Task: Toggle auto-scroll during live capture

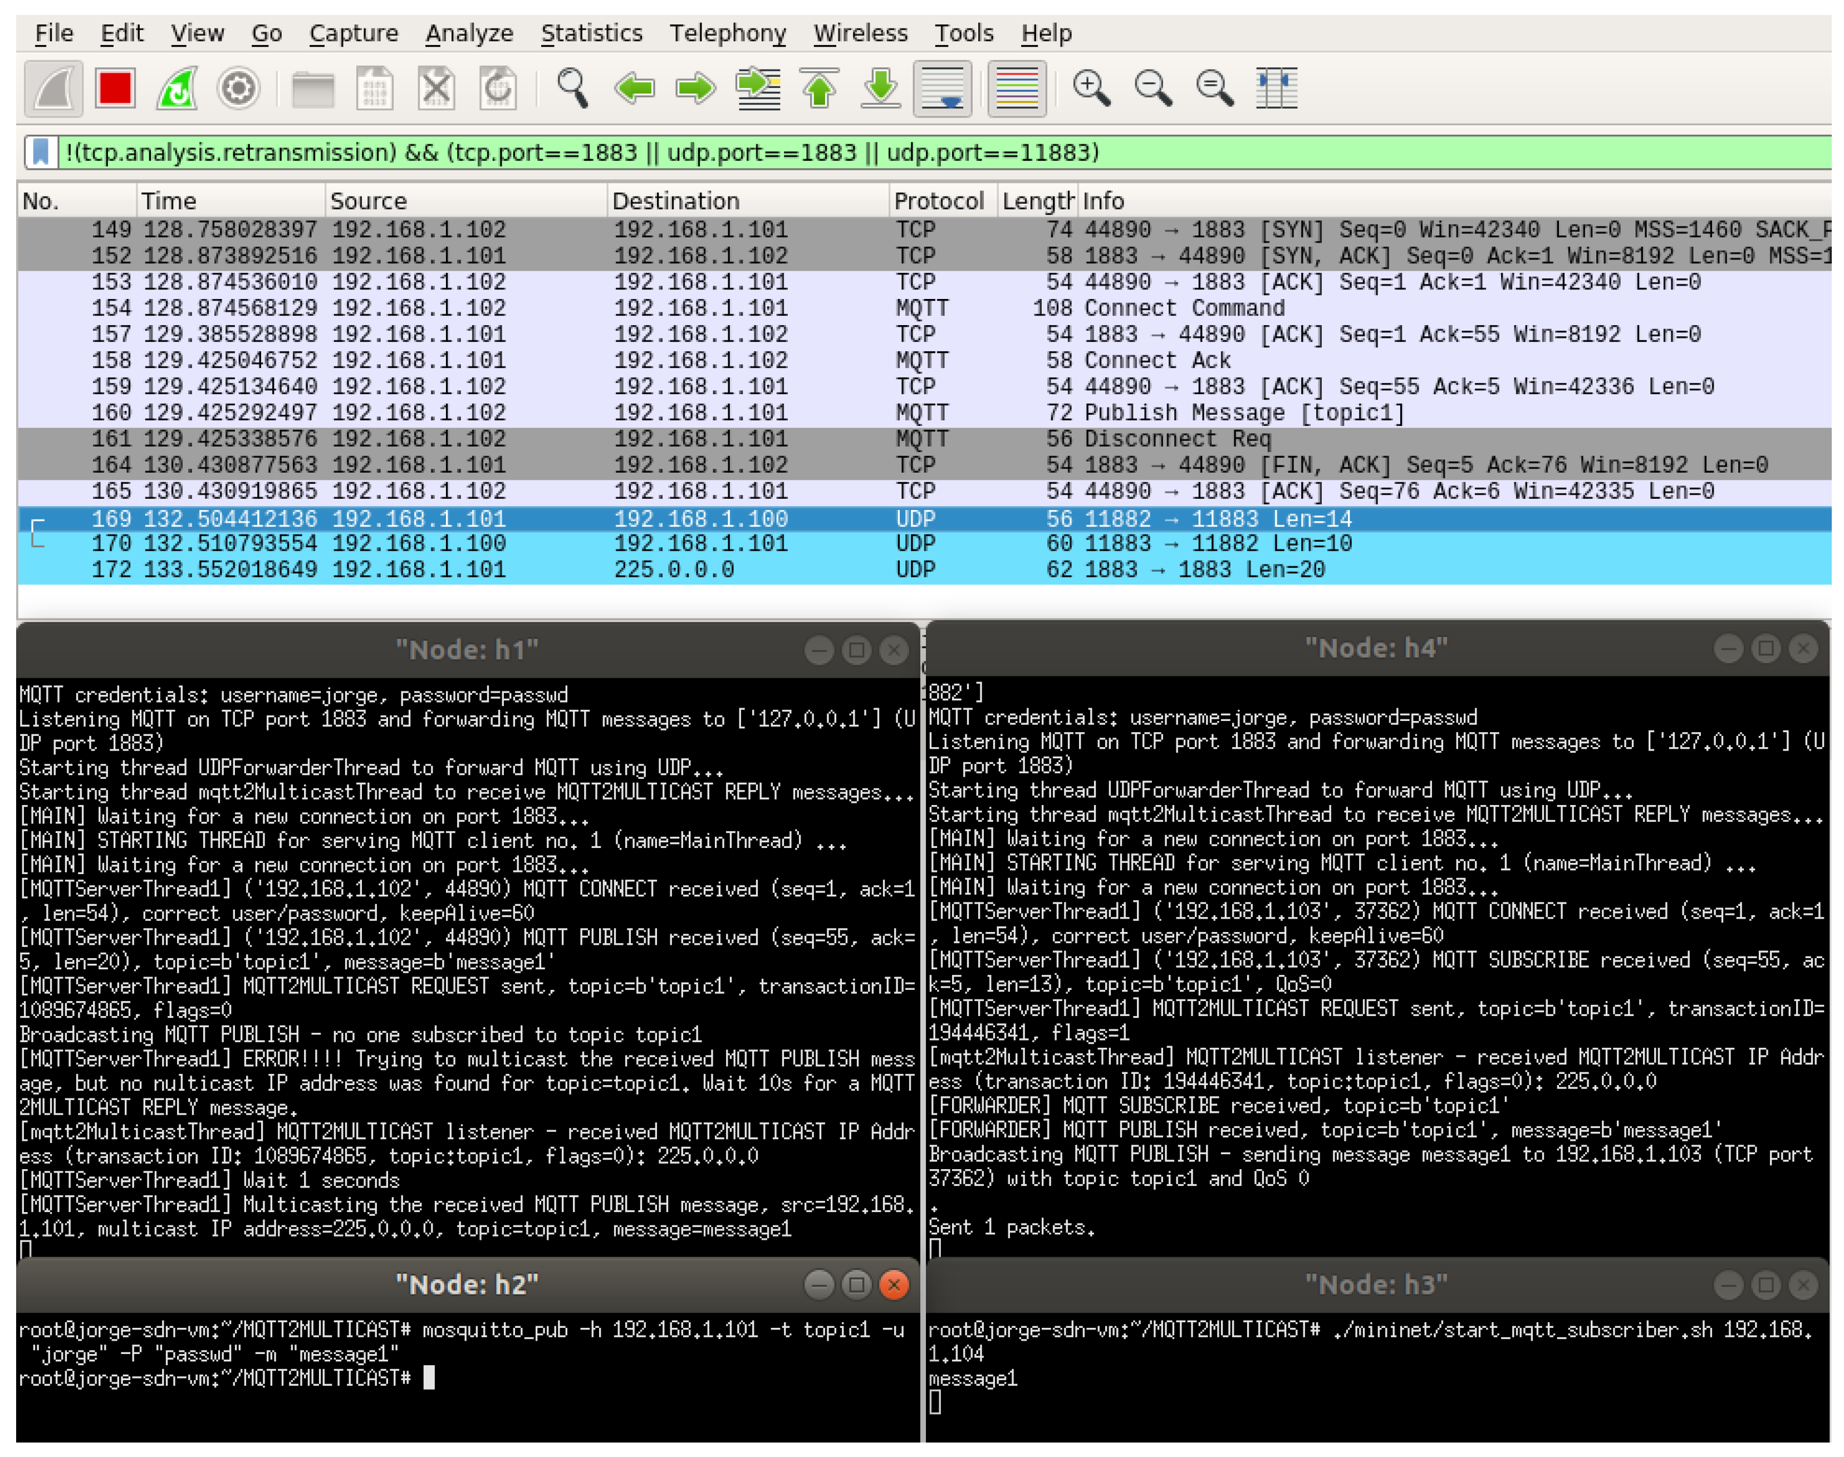Action: click(943, 88)
